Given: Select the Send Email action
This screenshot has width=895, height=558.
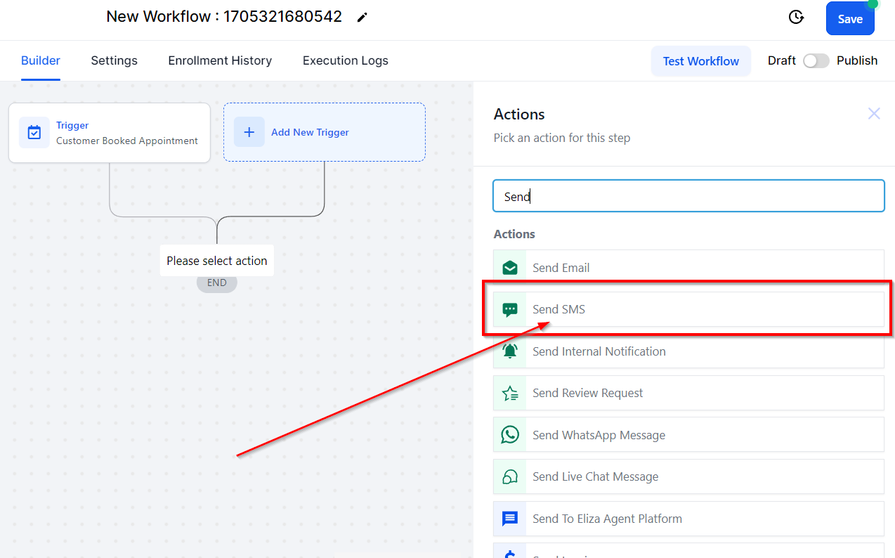Looking at the screenshot, I should pos(688,267).
